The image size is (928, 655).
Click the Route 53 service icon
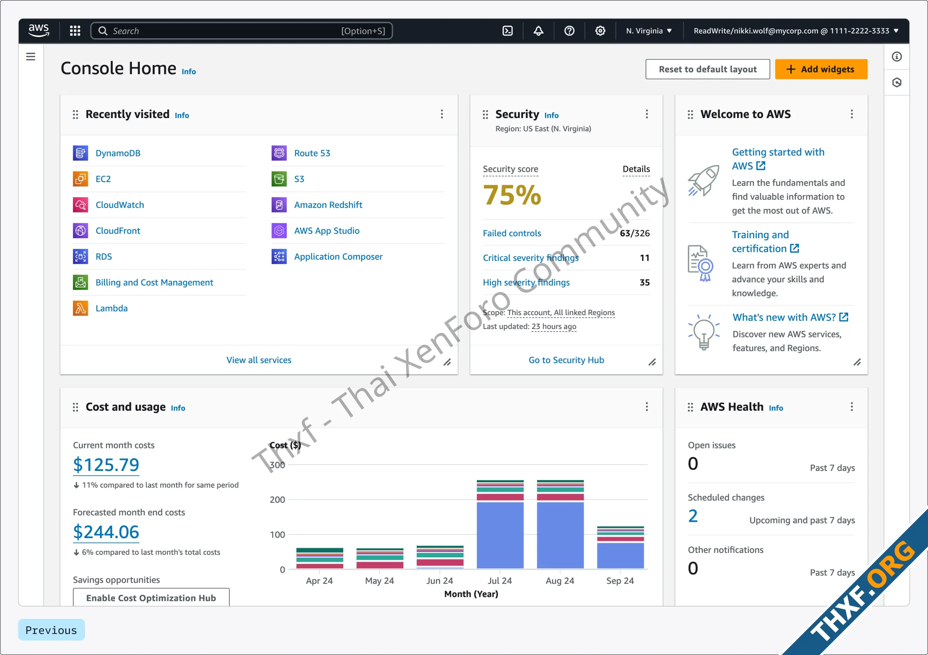[x=279, y=153]
